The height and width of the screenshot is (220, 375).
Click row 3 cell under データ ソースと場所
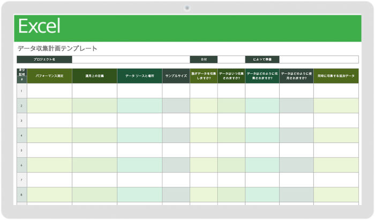click(140, 121)
